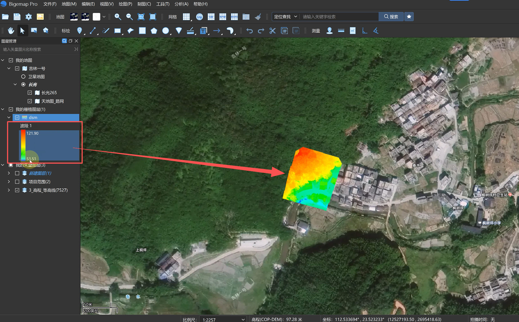Screen dimensions: 519x322
Task: Choose the line drawing tool
Action: click(x=93, y=30)
